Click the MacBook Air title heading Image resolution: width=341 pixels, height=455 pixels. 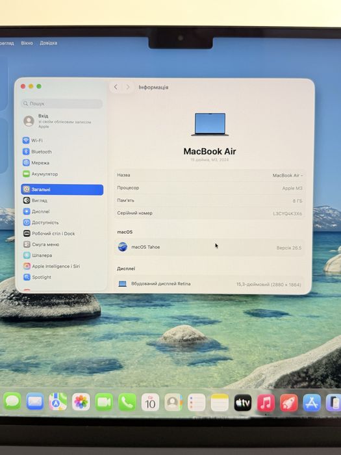210,151
